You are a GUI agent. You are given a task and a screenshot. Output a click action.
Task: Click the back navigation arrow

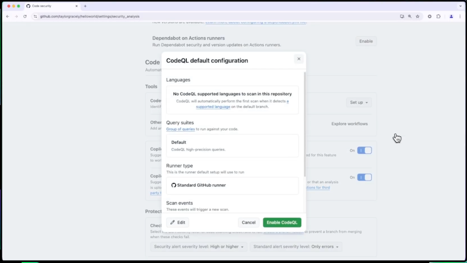point(7,16)
